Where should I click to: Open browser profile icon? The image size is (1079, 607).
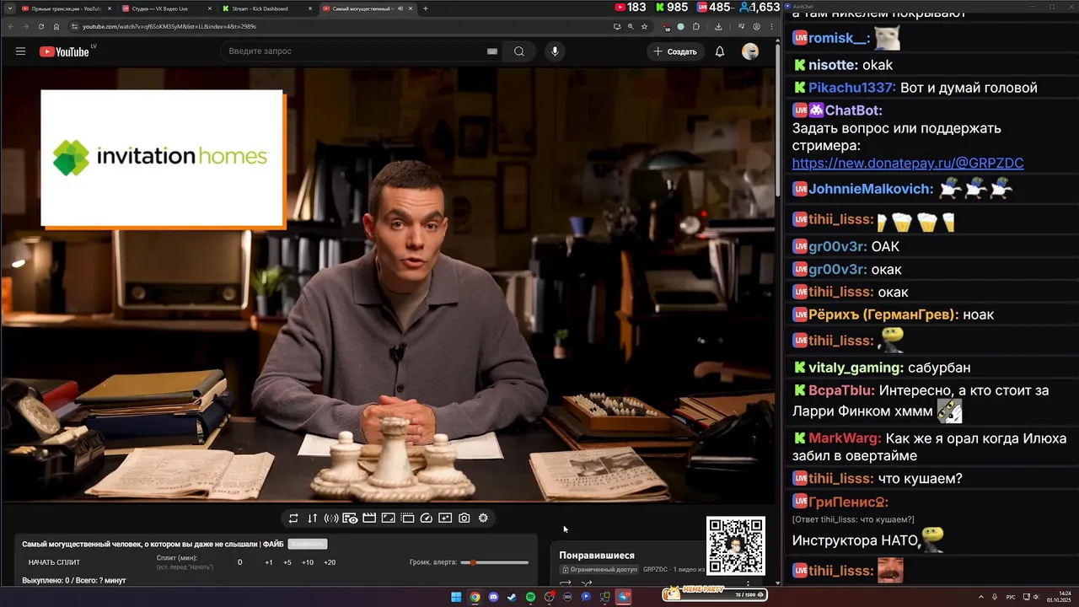[756, 26]
